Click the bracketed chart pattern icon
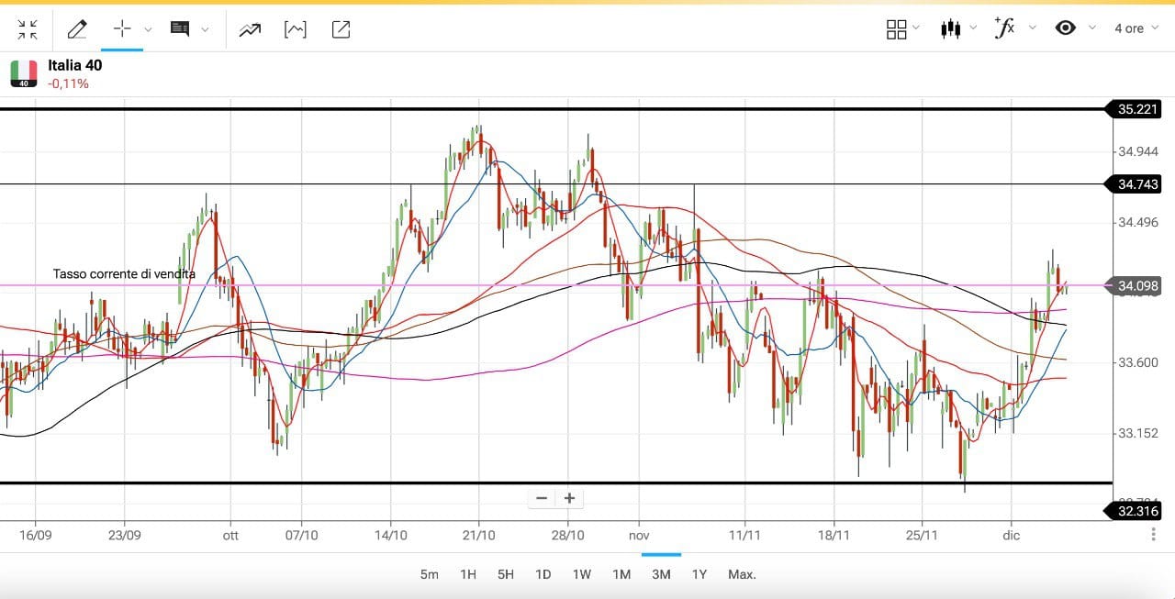 point(296,29)
